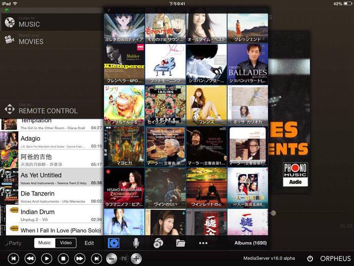Image resolution: width=354 pixels, height=266 pixels.
Task: Tap the battery indicator in status bar
Action: tap(348, 4)
